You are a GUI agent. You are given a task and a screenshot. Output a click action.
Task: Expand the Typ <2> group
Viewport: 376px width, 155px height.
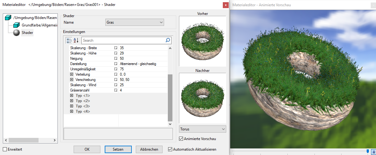coord(72,101)
